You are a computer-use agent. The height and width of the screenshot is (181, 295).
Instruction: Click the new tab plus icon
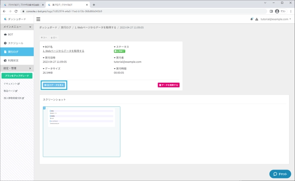[94, 5]
